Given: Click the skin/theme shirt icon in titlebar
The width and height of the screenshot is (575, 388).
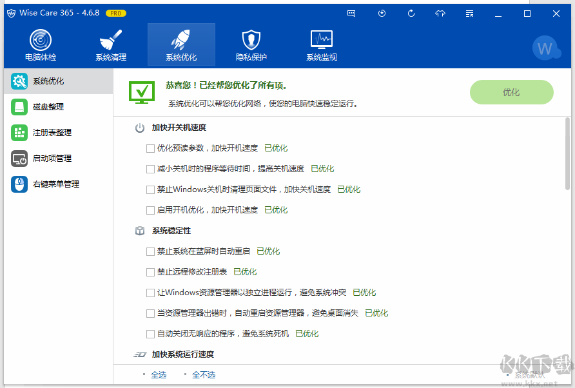Looking at the screenshot, I should click(440, 13).
